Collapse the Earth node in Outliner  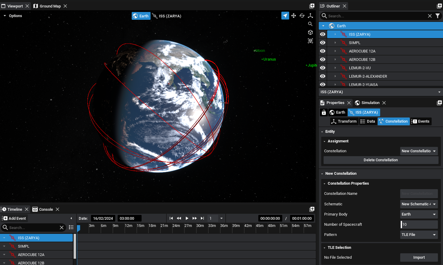[x=323, y=26]
